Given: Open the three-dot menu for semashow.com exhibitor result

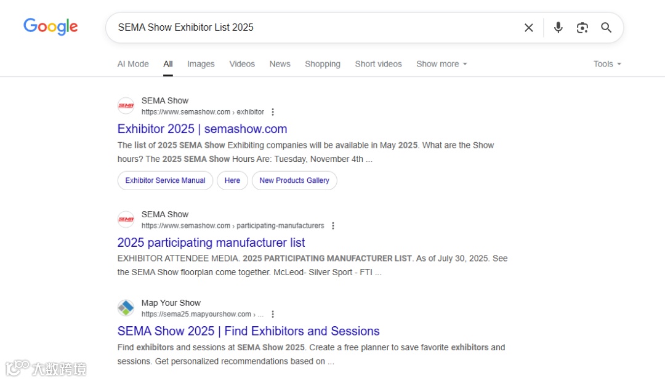Looking at the screenshot, I should [x=273, y=112].
